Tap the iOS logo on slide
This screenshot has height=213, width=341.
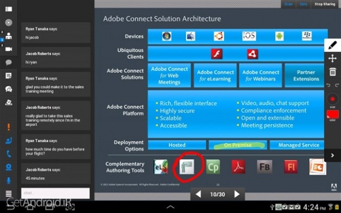coord(249,36)
